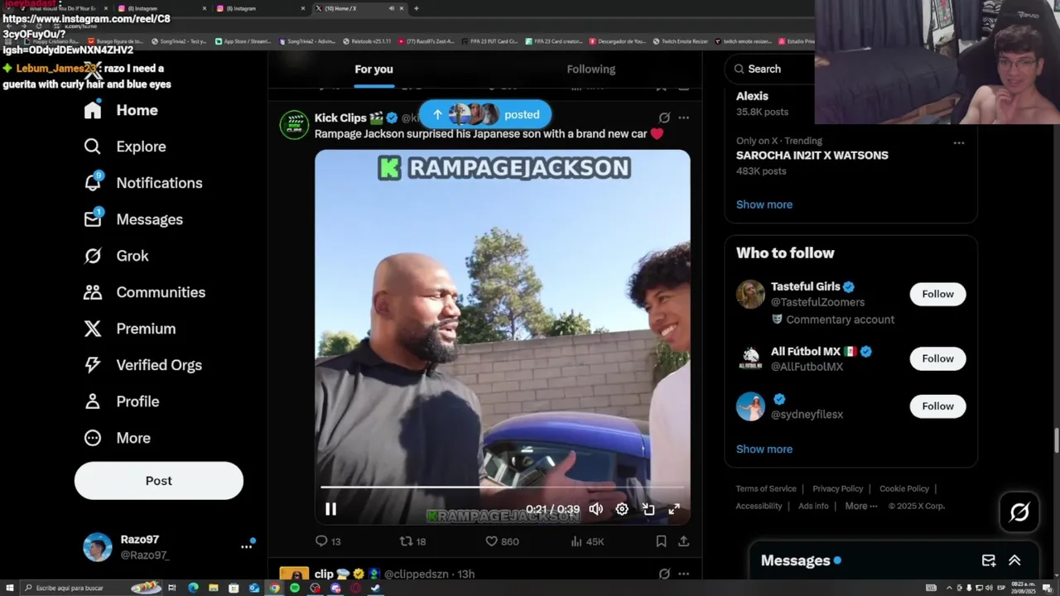The width and height of the screenshot is (1060, 596).
Task: Repost the Kick Clips post
Action: 412,541
